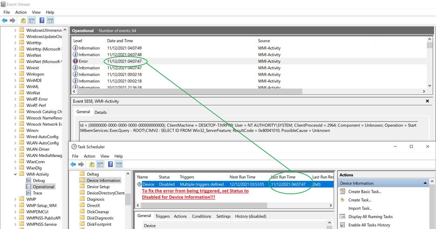This screenshot has width=436, height=229.
Task: Click the show/hide console tree icon in Event Viewer toolbar
Action: pos(32,21)
